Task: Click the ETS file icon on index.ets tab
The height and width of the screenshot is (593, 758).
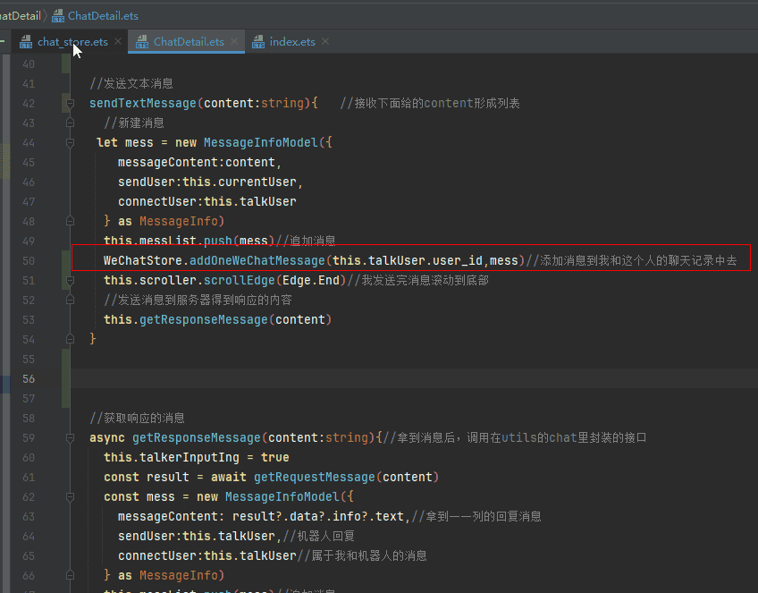Action: pyautogui.click(x=261, y=40)
